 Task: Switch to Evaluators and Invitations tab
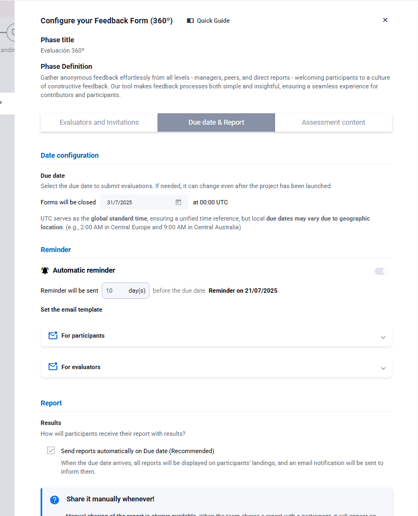coord(99,122)
